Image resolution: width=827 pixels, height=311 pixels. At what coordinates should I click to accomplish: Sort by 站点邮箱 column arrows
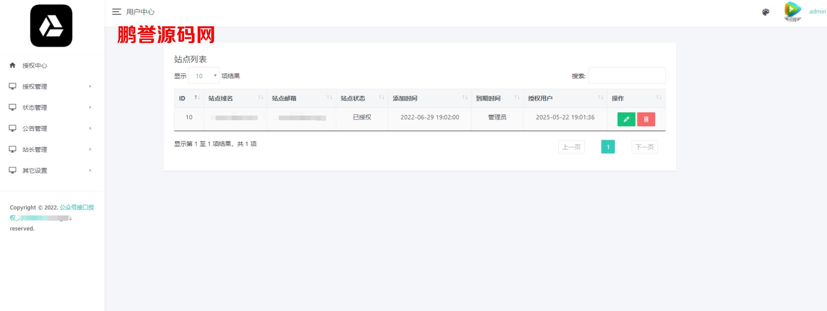[x=329, y=98]
